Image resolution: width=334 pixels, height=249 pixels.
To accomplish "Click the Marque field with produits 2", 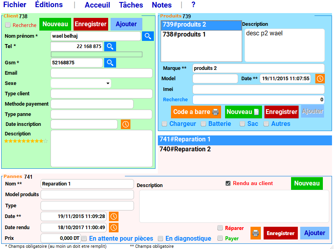I will [x=258, y=68].
